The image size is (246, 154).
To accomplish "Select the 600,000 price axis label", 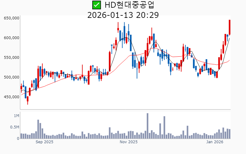I will click(x=12, y=38).
